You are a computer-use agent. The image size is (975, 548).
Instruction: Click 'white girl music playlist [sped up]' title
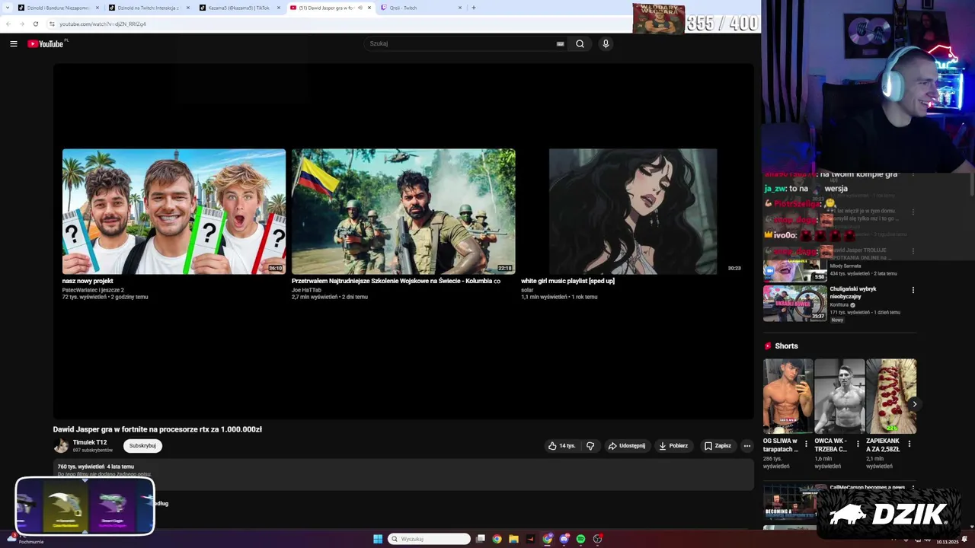(x=567, y=281)
